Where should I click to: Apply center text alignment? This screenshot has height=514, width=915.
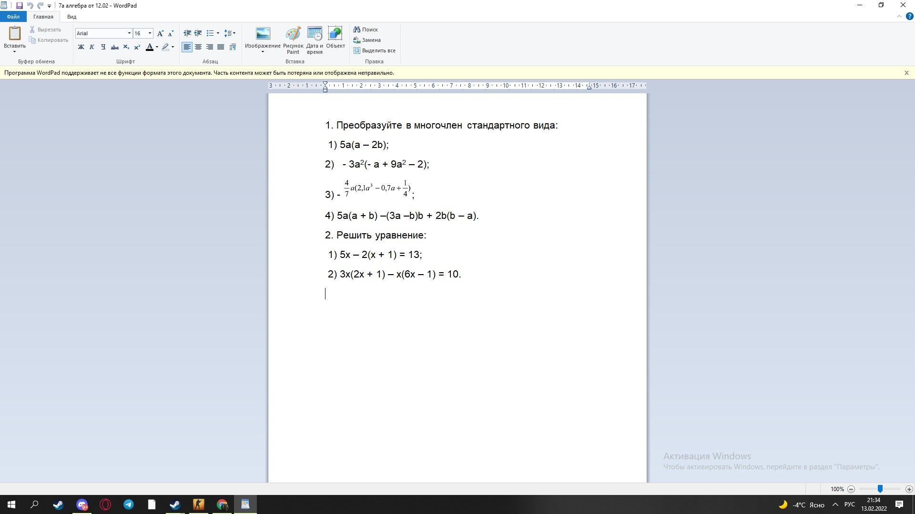[198, 47]
